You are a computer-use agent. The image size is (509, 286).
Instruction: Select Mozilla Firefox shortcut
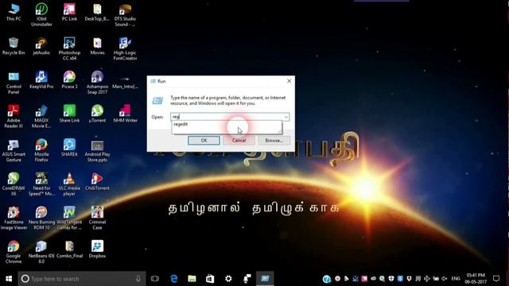(41, 150)
